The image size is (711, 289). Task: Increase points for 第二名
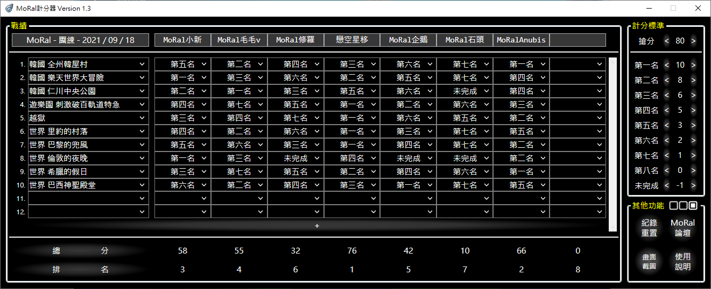(693, 80)
